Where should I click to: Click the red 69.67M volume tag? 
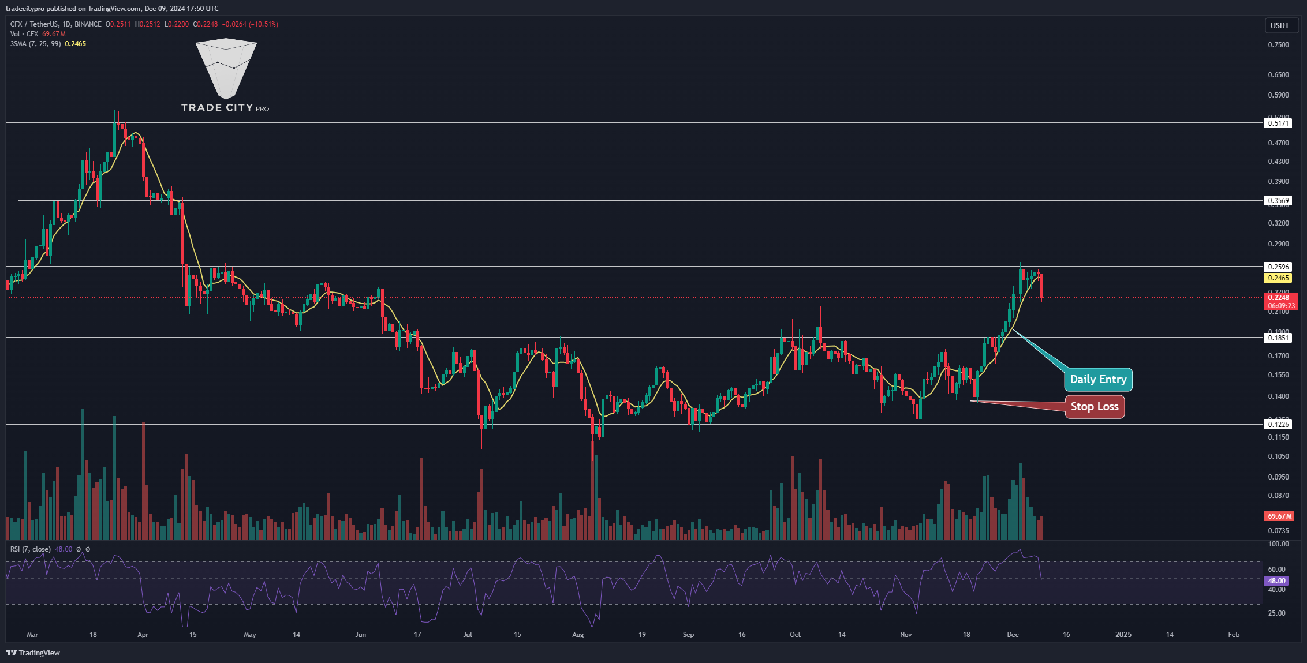click(x=1279, y=516)
